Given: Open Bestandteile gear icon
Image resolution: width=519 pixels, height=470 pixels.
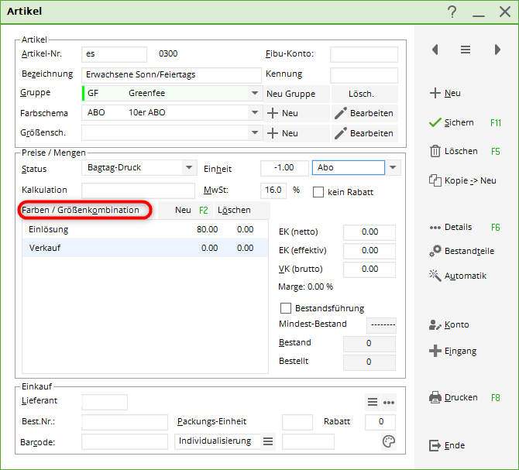Looking at the screenshot, I should (x=435, y=251).
